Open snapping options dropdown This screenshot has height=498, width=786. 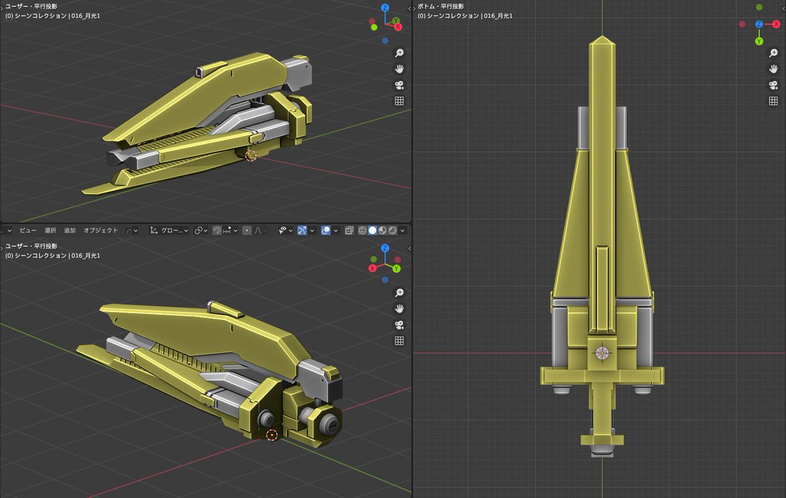(x=231, y=231)
